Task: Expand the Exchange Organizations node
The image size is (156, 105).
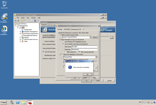Action: (20, 34)
